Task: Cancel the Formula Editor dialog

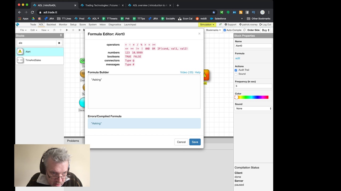Action: [x=181, y=142]
